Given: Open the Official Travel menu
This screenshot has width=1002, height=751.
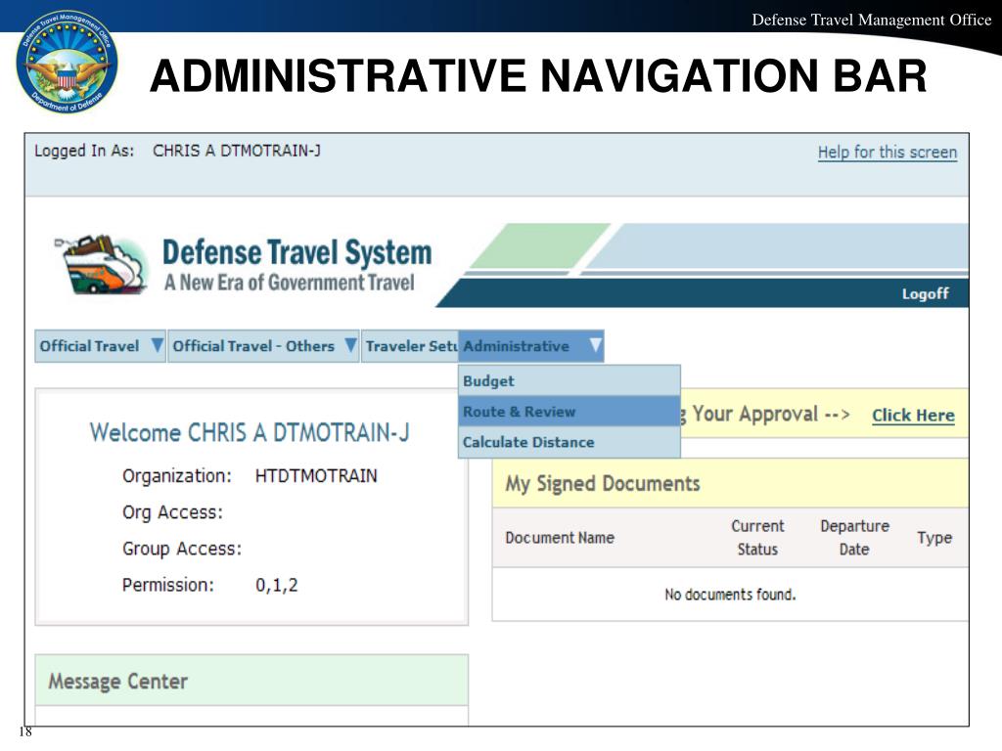Looking at the screenshot, I should (101, 346).
